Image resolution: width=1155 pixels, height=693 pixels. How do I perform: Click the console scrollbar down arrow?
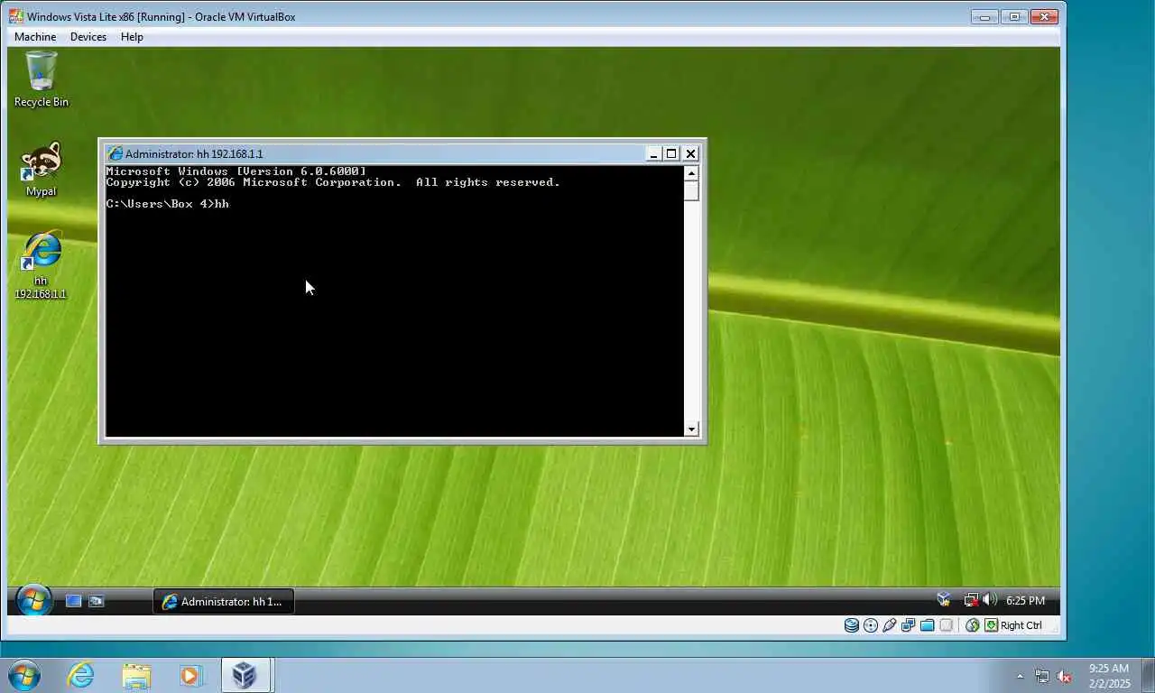coord(692,430)
